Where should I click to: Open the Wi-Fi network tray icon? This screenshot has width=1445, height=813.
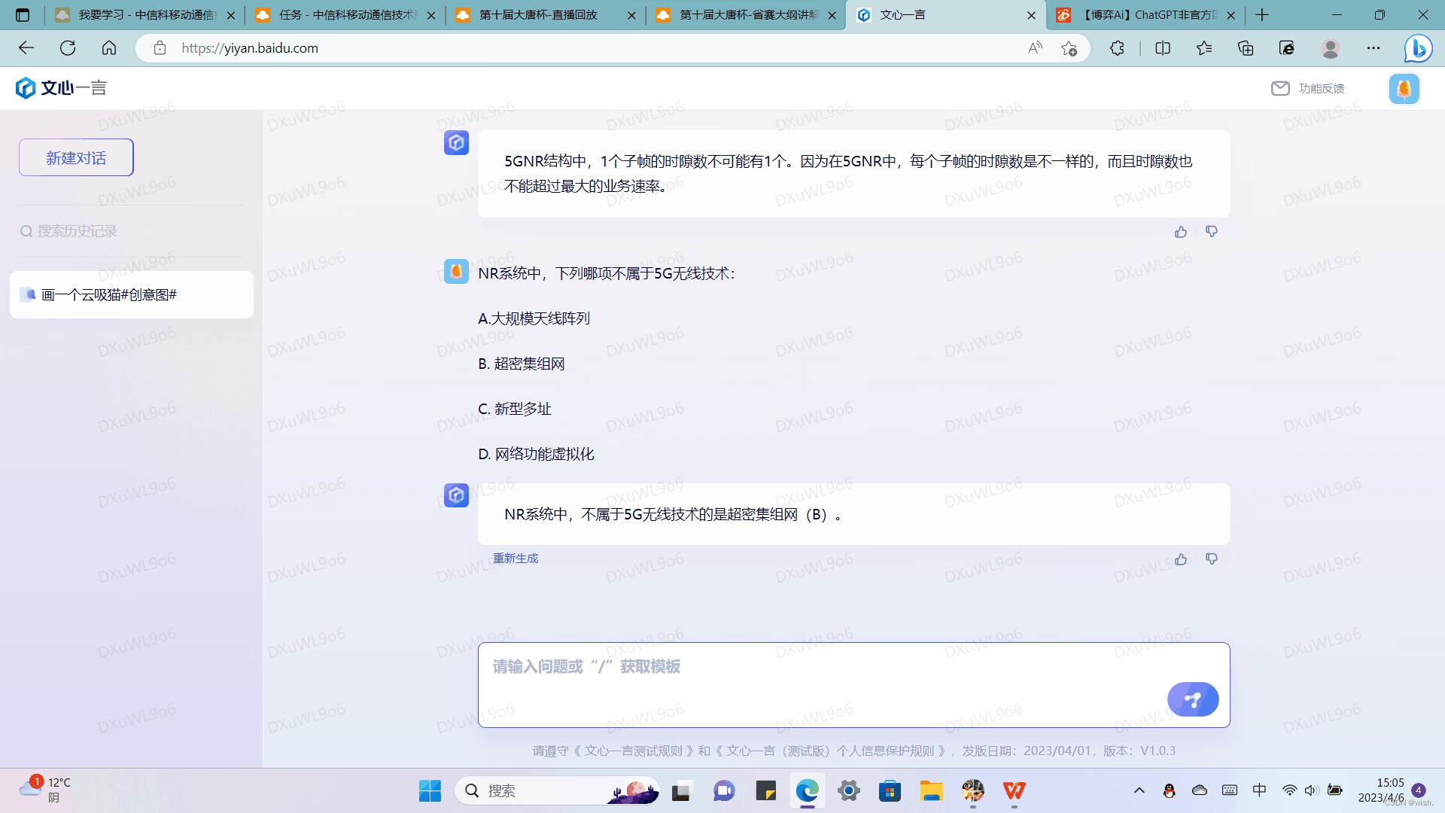click(x=1289, y=790)
